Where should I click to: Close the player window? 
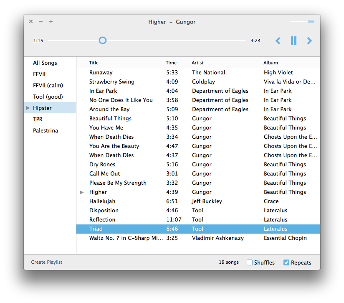[x=31, y=21]
